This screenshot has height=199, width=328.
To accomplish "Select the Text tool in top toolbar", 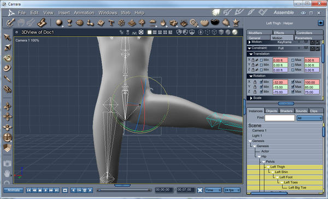I will 111,22.
